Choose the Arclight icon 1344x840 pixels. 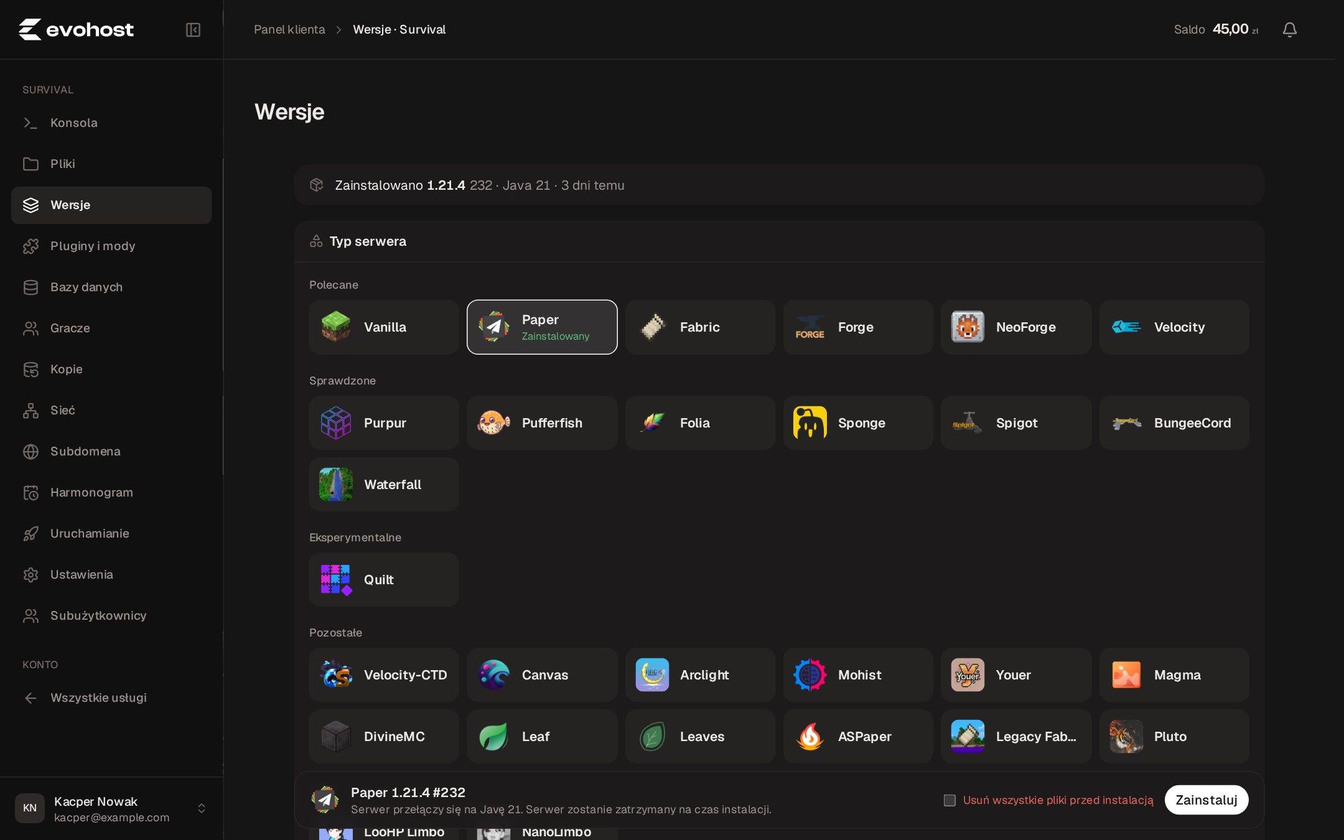(652, 675)
